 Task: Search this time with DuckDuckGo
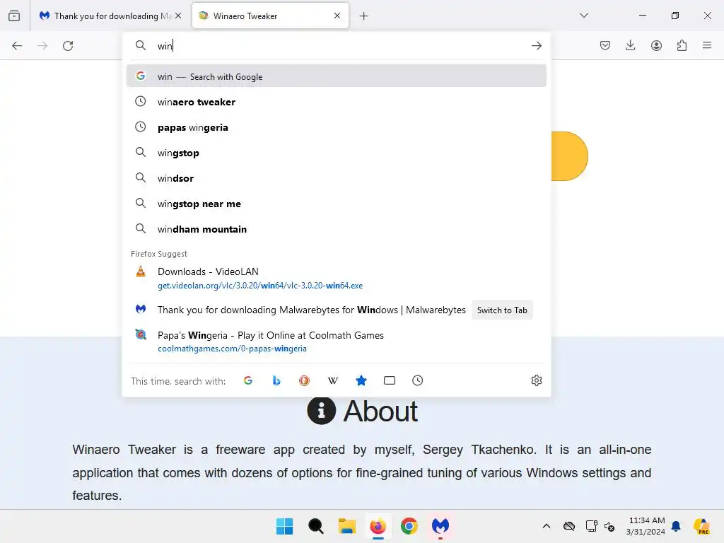[304, 380]
